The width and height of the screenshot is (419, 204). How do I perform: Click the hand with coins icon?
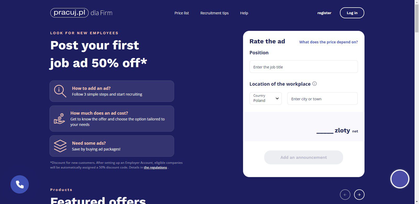pyautogui.click(x=59, y=119)
